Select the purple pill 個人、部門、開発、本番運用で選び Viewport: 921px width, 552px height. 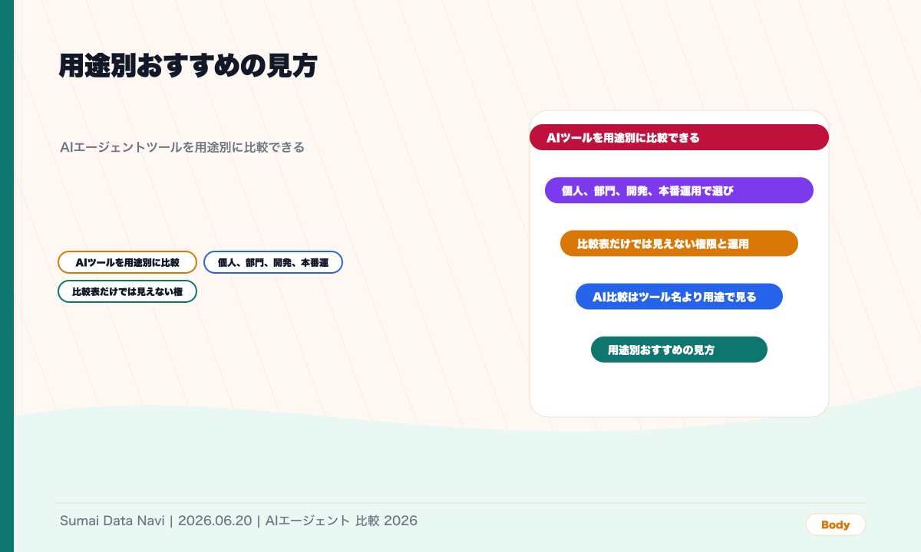pos(679,190)
